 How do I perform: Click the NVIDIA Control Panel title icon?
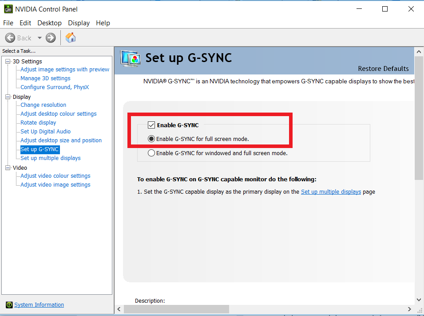click(x=8, y=9)
